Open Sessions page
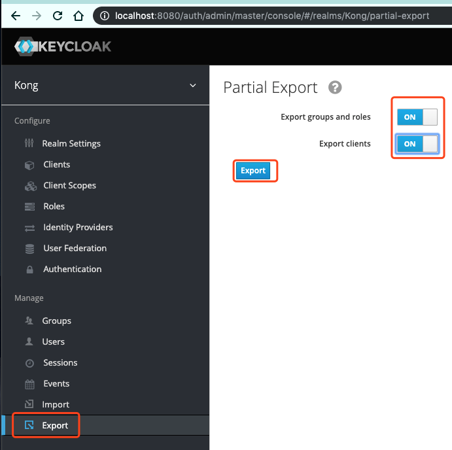The image size is (452, 450). tap(60, 362)
